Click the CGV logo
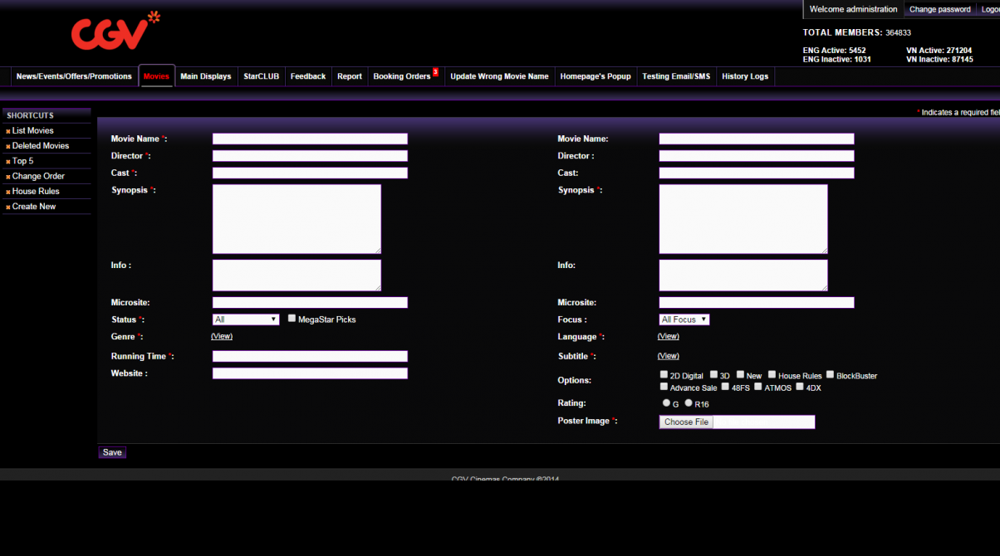1000x556 pixels. 114,32
